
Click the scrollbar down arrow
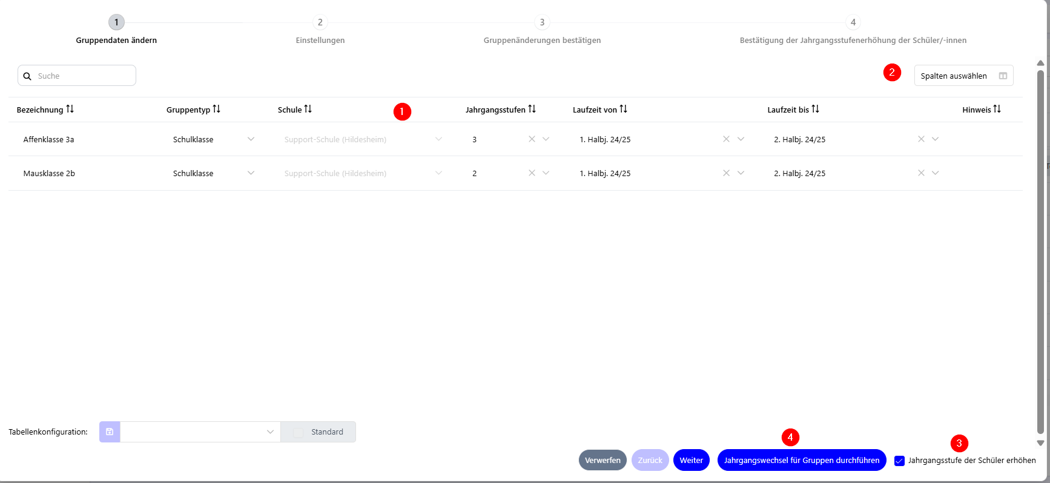(1040, 443)
